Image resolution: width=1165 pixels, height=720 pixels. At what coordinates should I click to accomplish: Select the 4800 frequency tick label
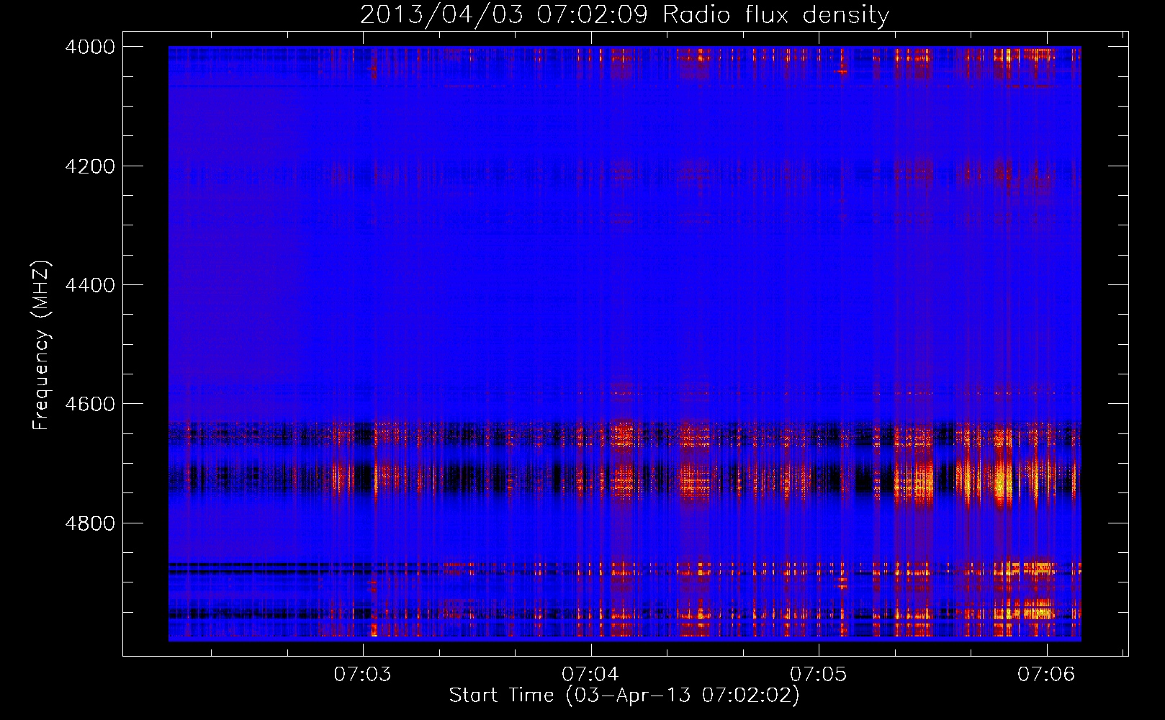(90, 523)
